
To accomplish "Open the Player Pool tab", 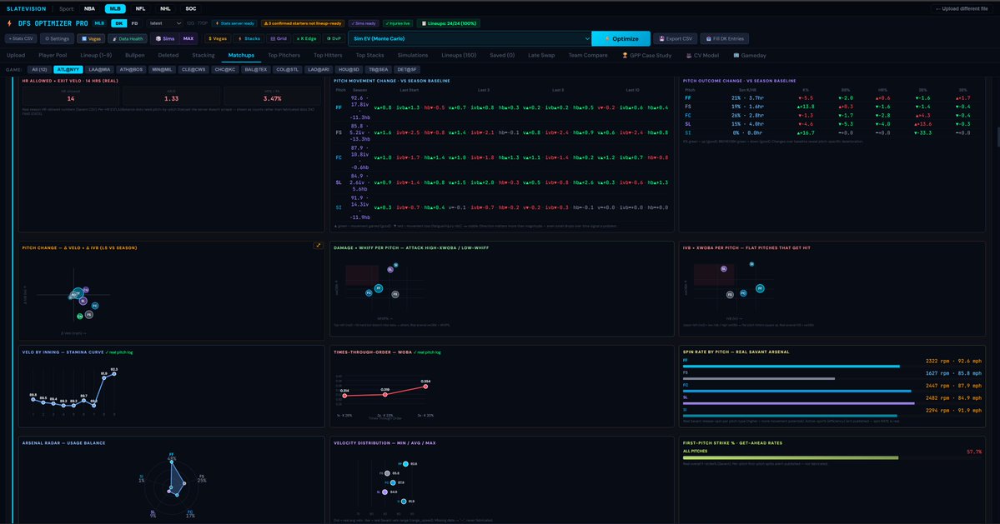I will pos(53,55).
